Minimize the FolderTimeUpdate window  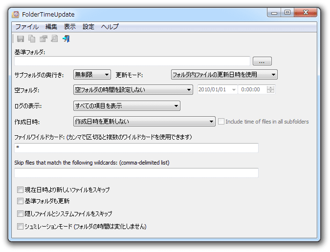274,13
